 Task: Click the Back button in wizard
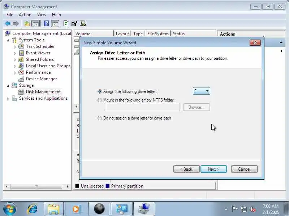click(x=186, y=169)
